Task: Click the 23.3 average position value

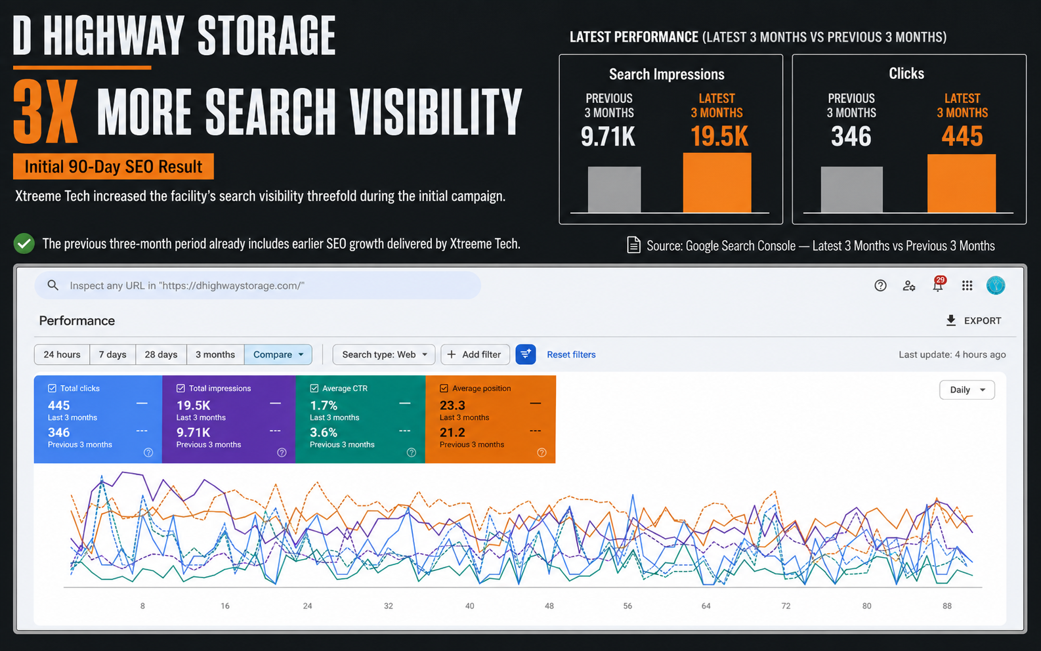Action: pos(452,406)
